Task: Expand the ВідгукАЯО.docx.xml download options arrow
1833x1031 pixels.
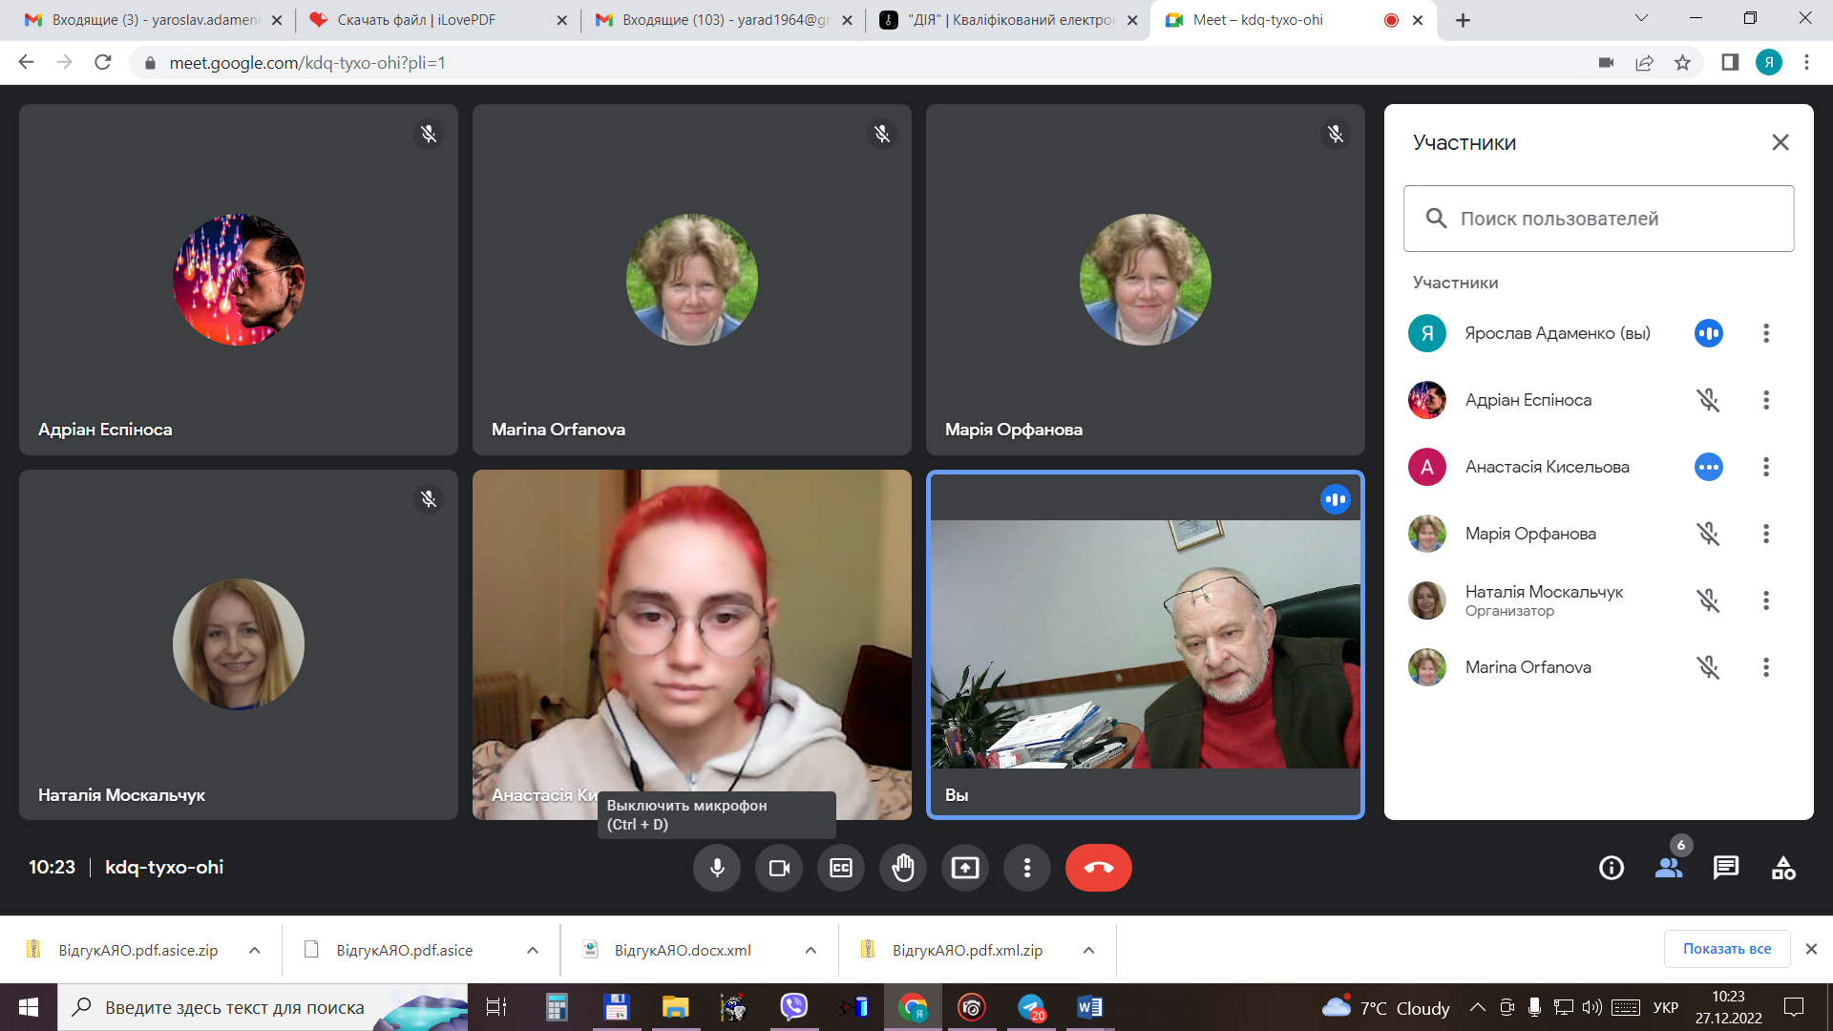Action: [x=810, y=950]
